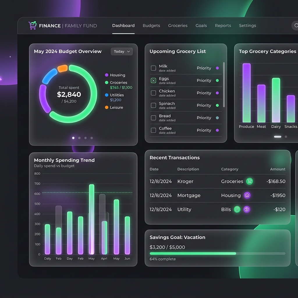Click the blue Utilities donut segment
This screenshot has width=298, height=298.
[49, 76]
